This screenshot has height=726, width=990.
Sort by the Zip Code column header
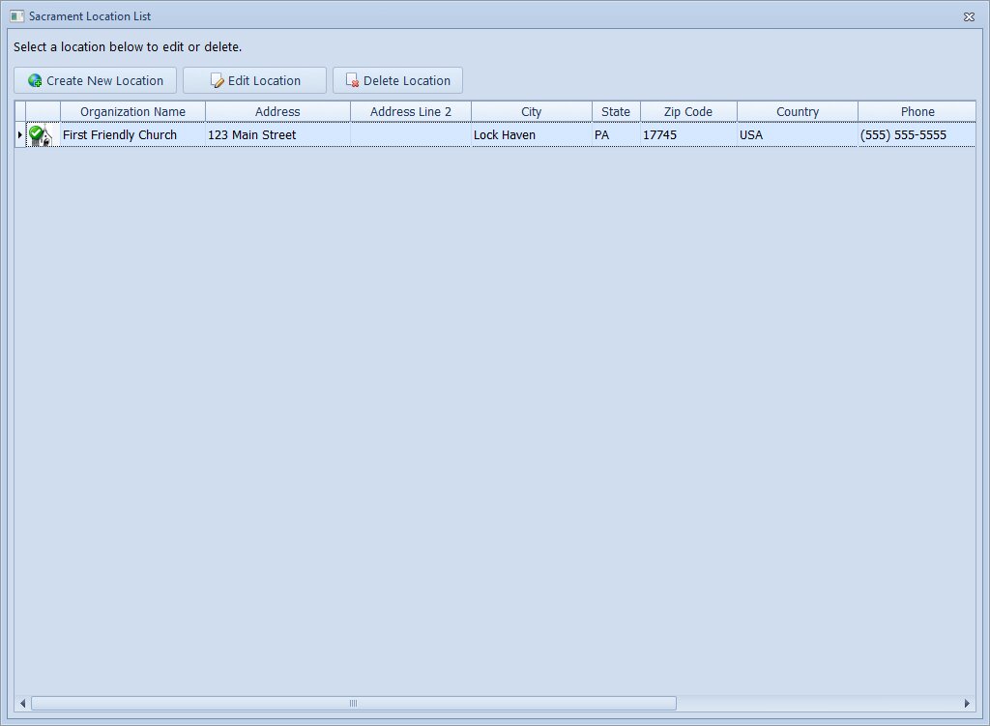pos(688,112)
